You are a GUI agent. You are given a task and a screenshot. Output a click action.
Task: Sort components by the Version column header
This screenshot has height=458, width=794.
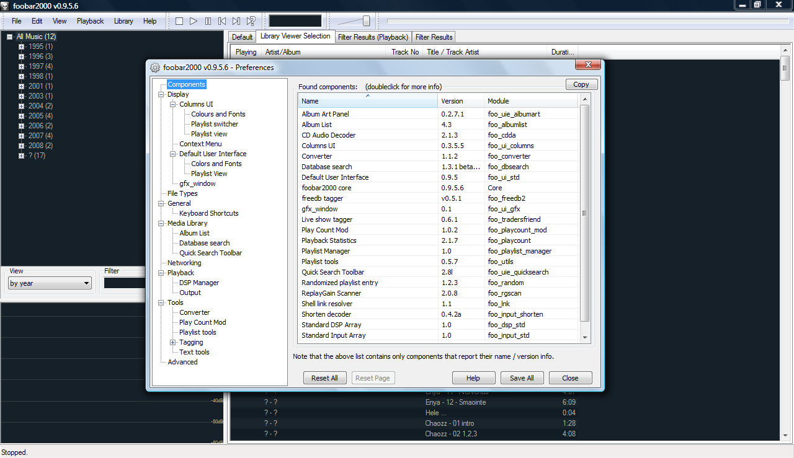point(460,101)
